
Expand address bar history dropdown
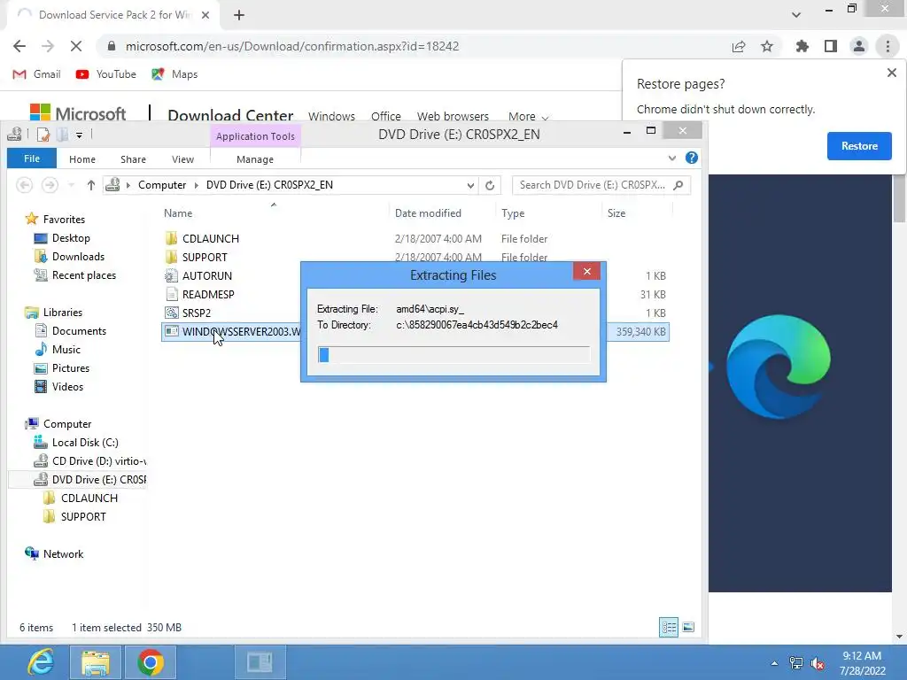(470, 185)
